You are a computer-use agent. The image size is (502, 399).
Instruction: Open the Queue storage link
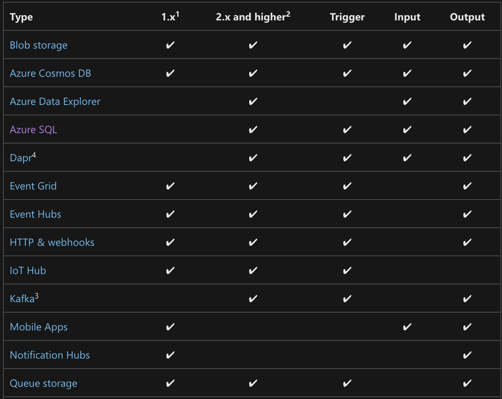44,383
